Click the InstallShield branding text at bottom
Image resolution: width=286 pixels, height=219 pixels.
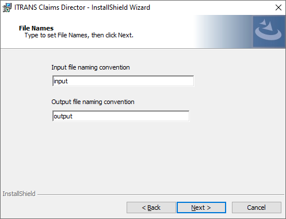19,194
